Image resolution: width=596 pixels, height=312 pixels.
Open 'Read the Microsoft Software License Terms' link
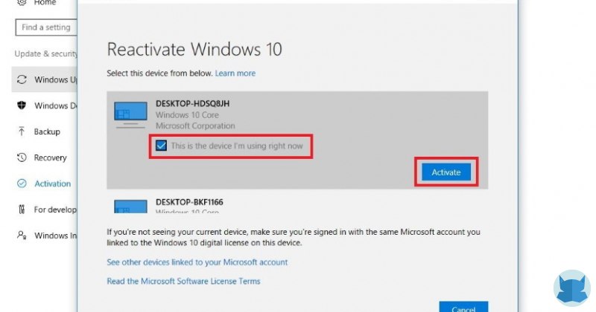pyautogui.click(x=183, y=281)
